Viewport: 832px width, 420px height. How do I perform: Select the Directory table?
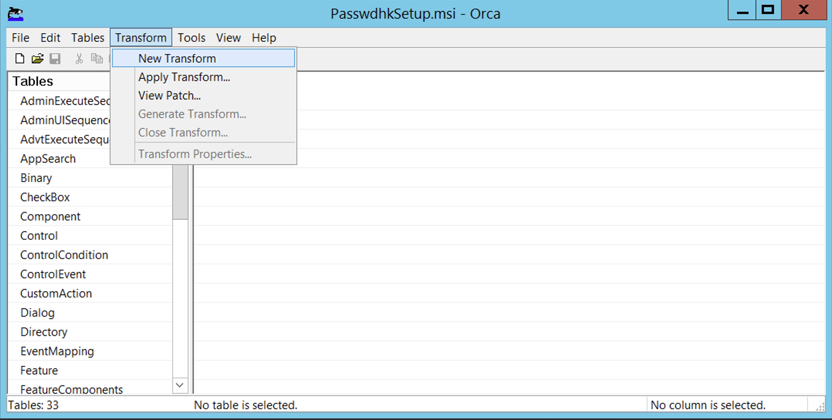[x=44, y=332]
